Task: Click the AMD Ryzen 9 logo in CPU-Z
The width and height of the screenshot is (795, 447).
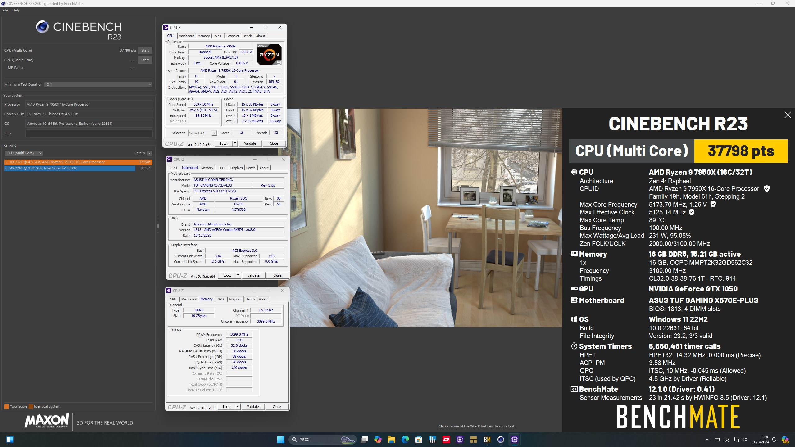Action: (269, 55)
